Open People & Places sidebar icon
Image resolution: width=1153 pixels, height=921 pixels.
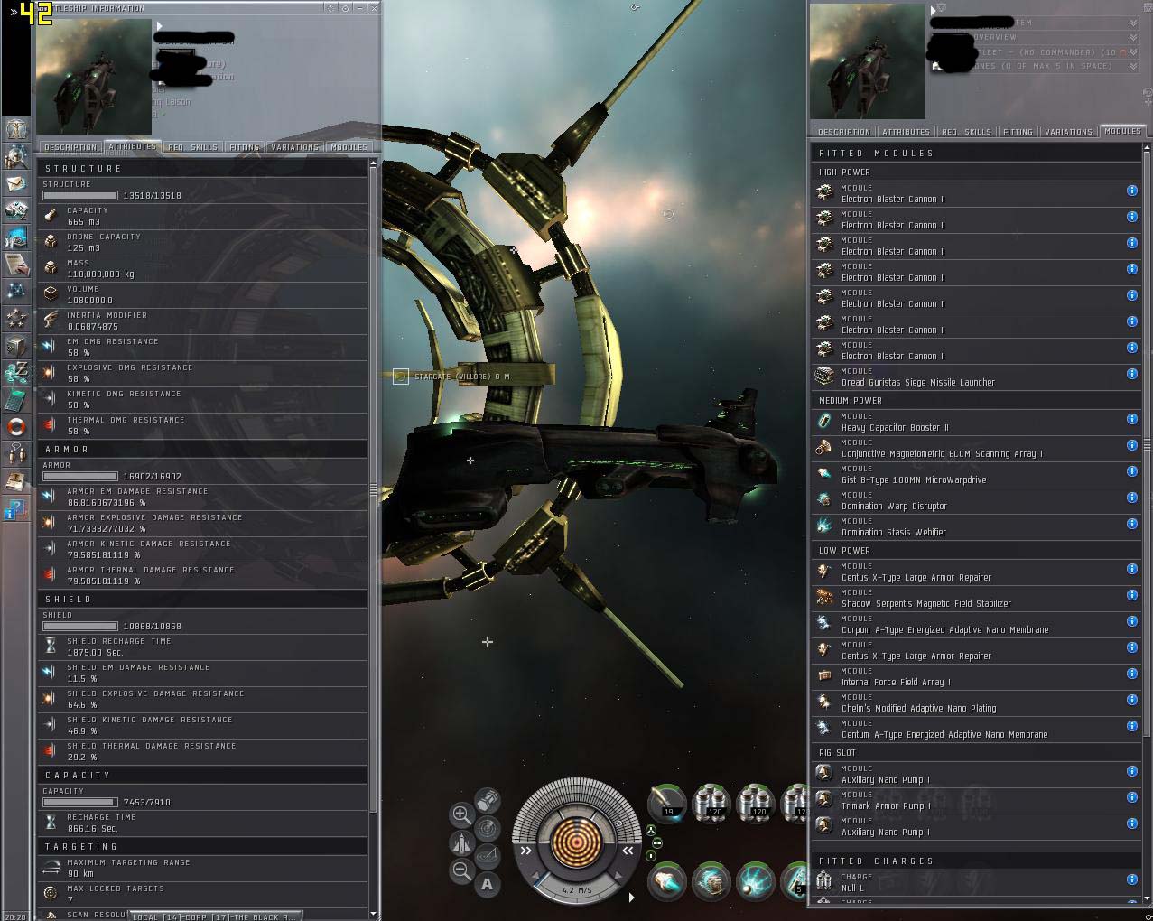coord(16,156)
